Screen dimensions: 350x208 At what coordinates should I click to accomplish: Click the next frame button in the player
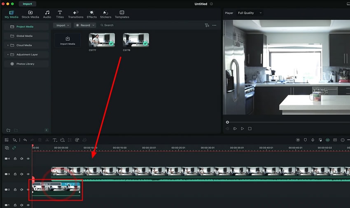(235, 129)
